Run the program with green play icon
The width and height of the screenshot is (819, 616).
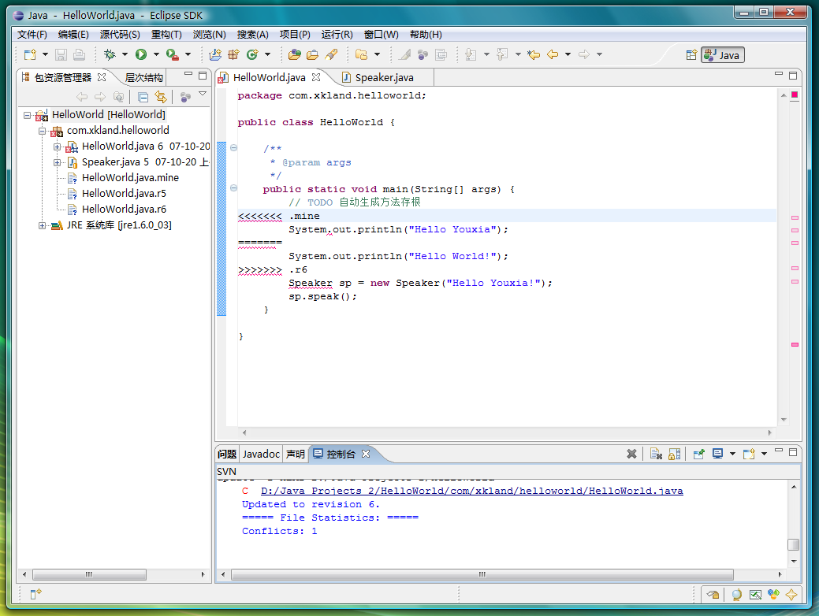[x=141, y=54]
